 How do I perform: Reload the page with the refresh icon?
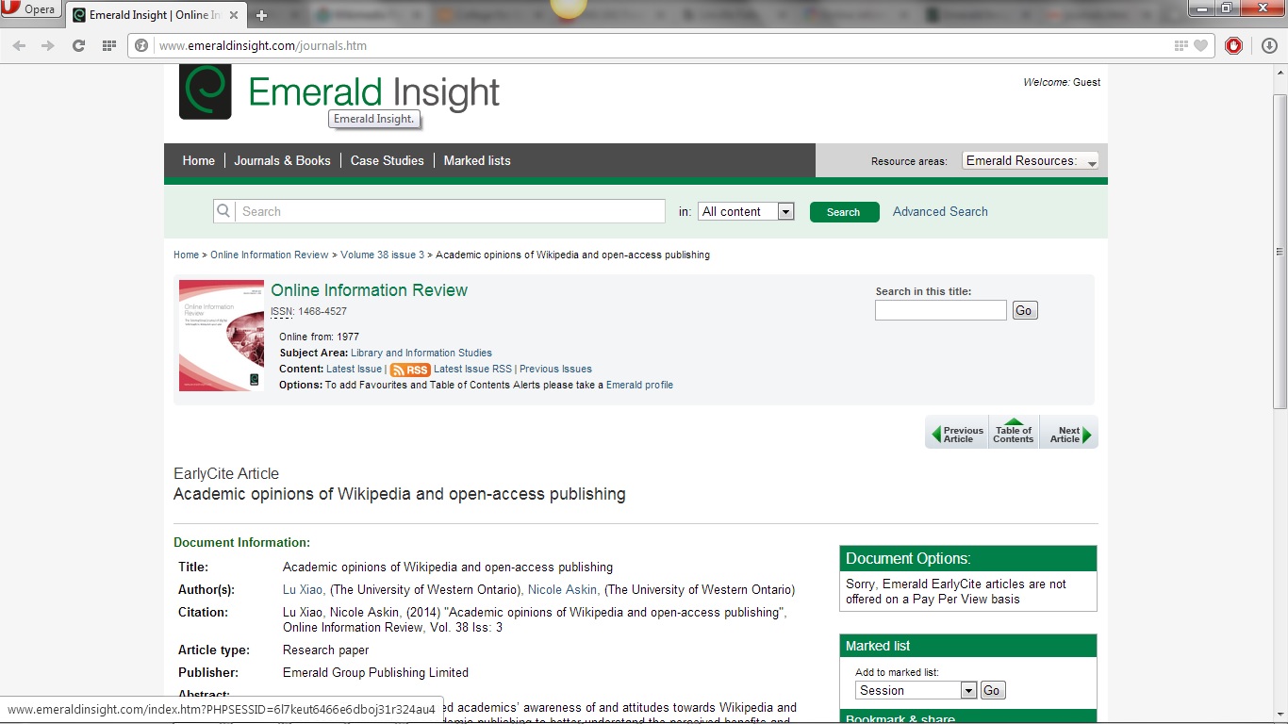78,45
